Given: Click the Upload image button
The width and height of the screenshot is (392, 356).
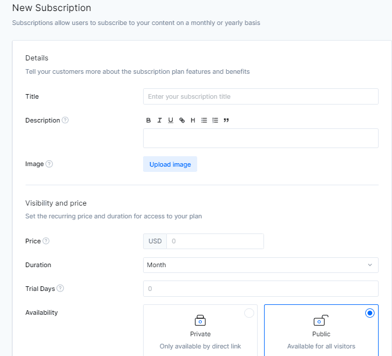Looking at the screenshot, I should pos(170,164).
